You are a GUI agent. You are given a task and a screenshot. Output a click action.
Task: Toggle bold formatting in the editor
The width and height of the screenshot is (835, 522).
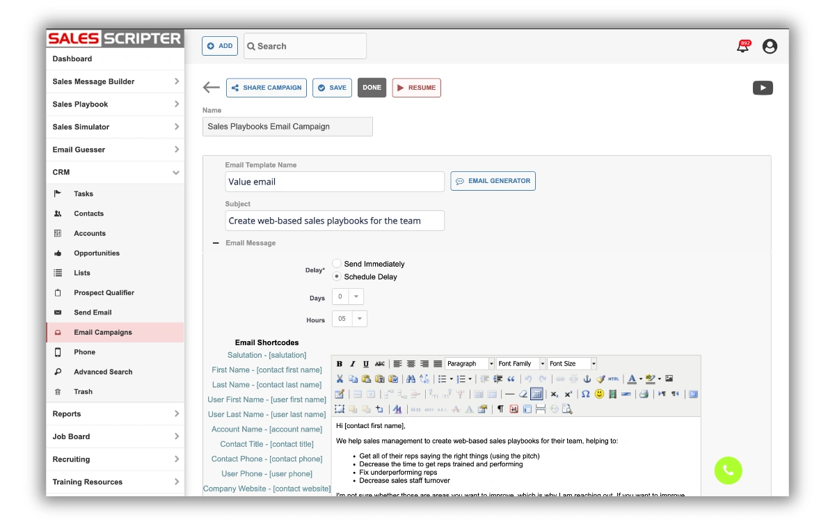tap(339, 363)
